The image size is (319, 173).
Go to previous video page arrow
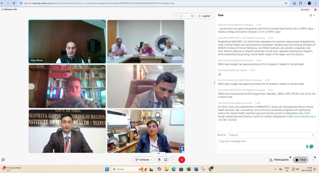(32, 86)
